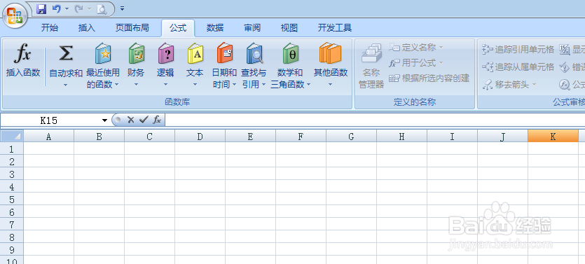Switch to the 视图 tab
The width and height of the screenshot is (585, 264).
pyautogui.click(x=289, y=28)
